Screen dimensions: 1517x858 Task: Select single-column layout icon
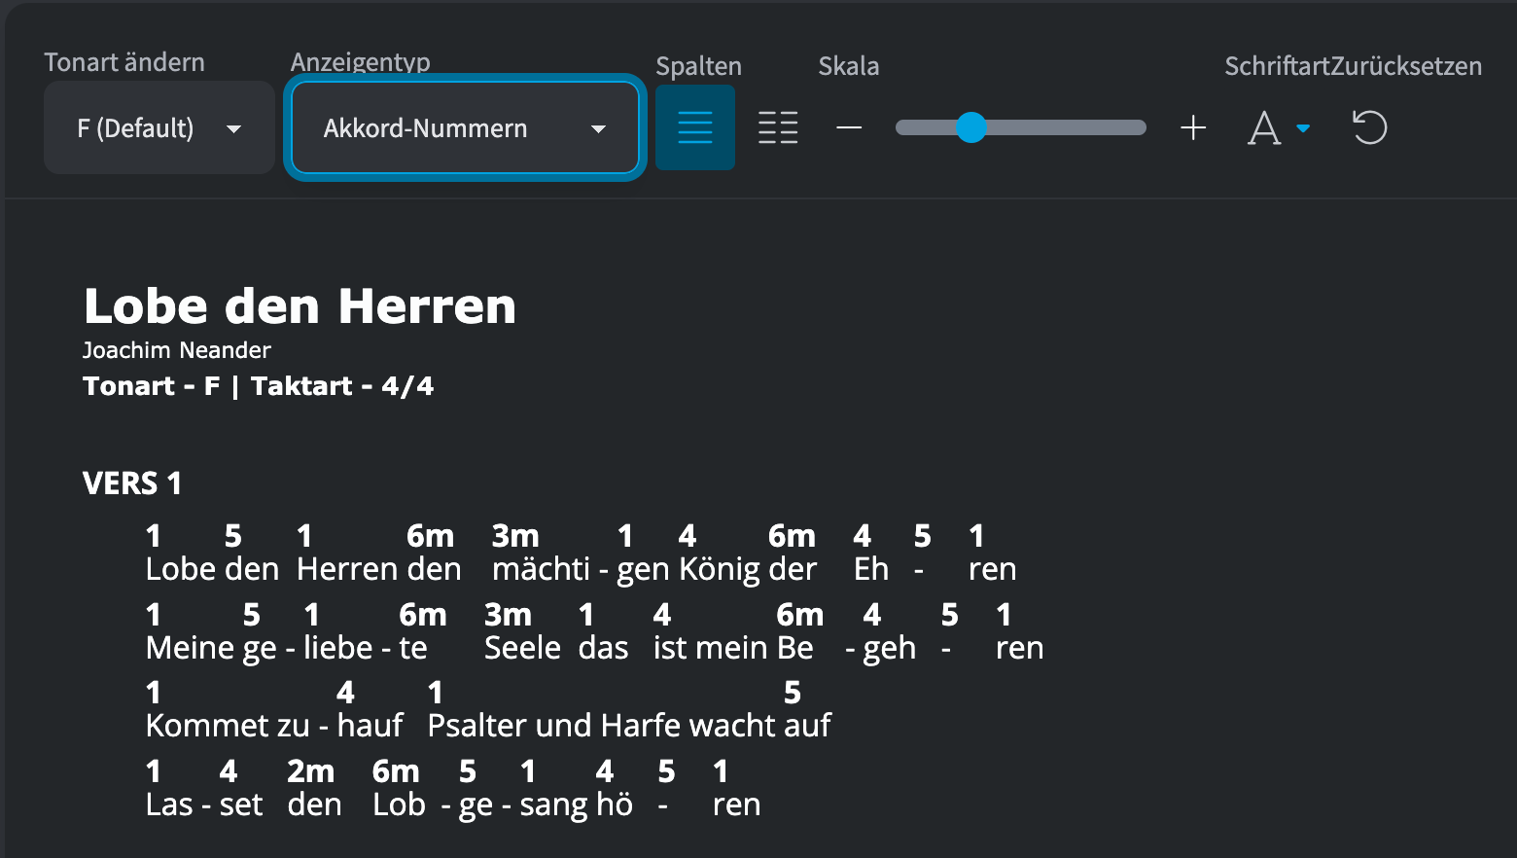pos(695,127)
